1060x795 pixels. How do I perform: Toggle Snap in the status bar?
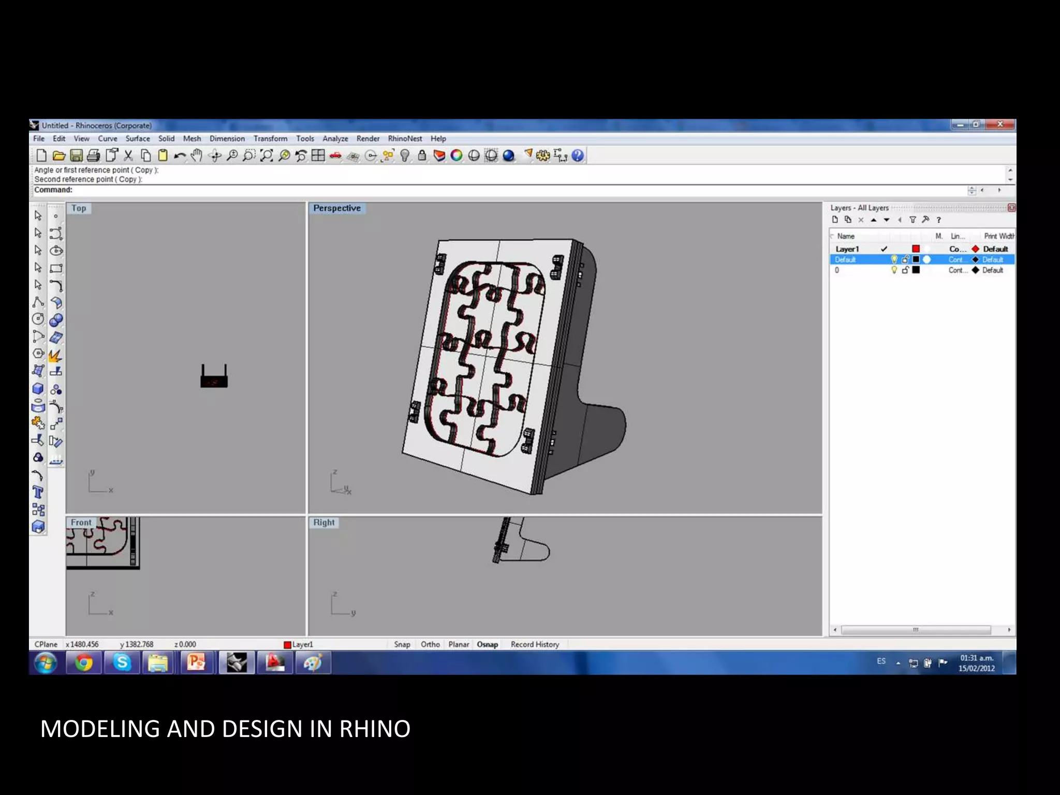point(402,644)
